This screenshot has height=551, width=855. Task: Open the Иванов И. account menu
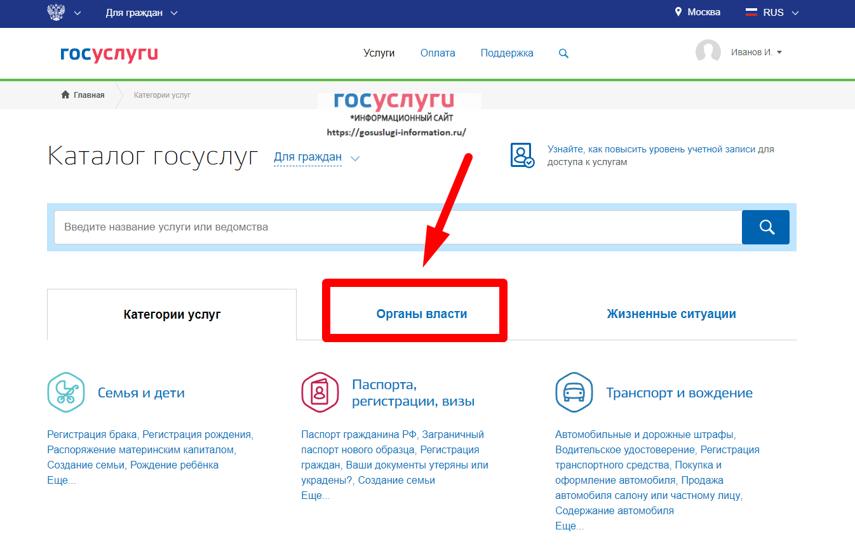(756, 53)
